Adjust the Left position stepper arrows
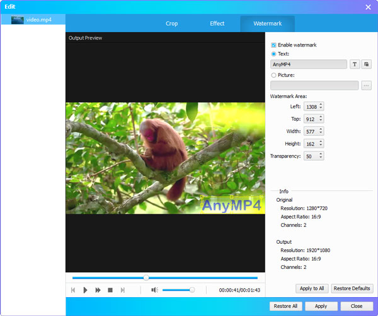The image size is (378, 316). pos(321,107)
